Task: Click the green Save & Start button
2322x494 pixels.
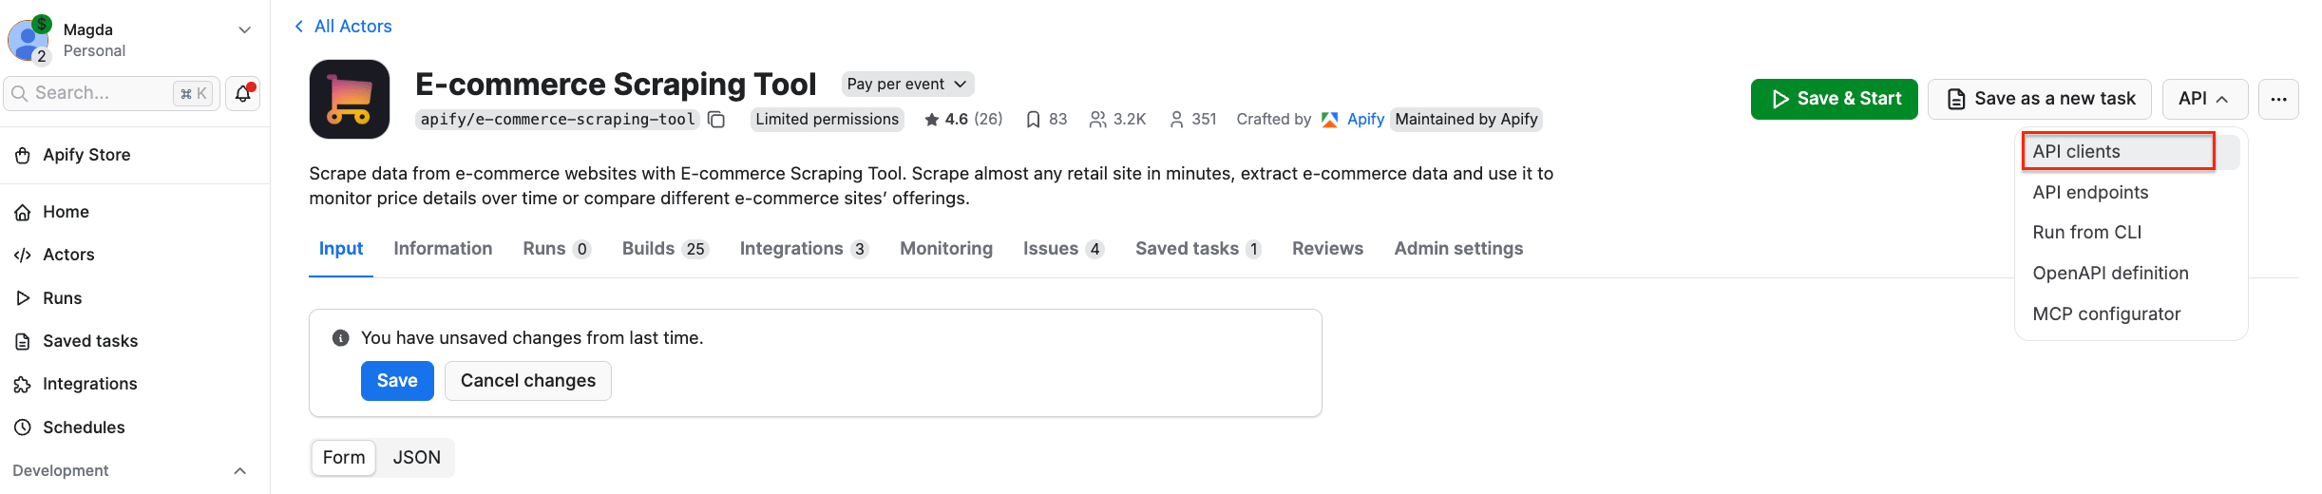Action: point(1834,99)
